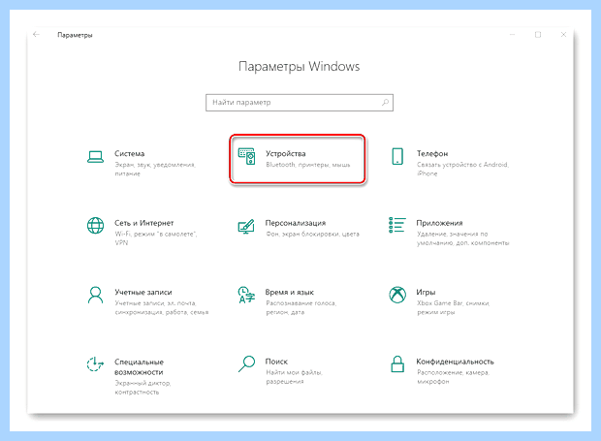This screenshot has height=441, width=601.
Task: Minimize the Параметры window
Action: pyautogui.click(x=512, y=35)
